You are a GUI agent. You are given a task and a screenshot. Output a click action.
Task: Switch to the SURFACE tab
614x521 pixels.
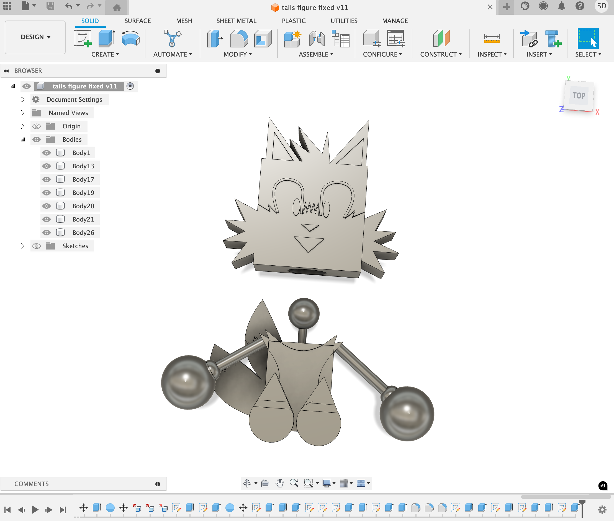coord(137,21)
